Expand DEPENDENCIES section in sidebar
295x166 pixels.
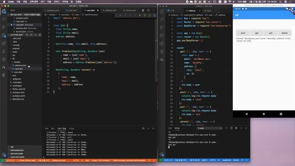[17, 150]
